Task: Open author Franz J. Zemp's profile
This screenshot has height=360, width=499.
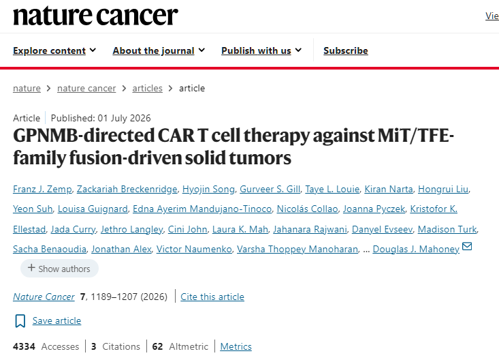Action: coord(42,189)
